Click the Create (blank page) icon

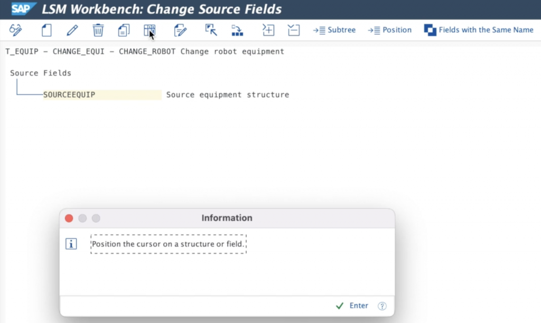tap(46, 30)
